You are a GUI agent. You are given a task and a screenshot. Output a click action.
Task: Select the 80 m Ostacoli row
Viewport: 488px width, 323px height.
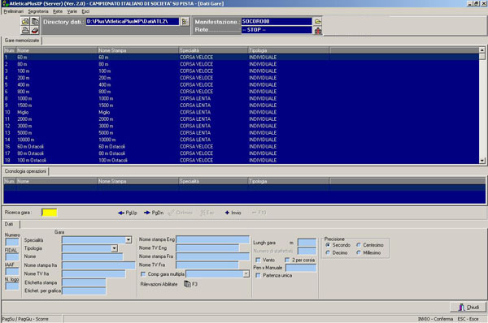point(242,153)
